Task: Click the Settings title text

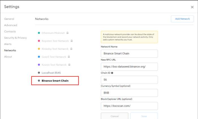Action: [x=12, y=7]
